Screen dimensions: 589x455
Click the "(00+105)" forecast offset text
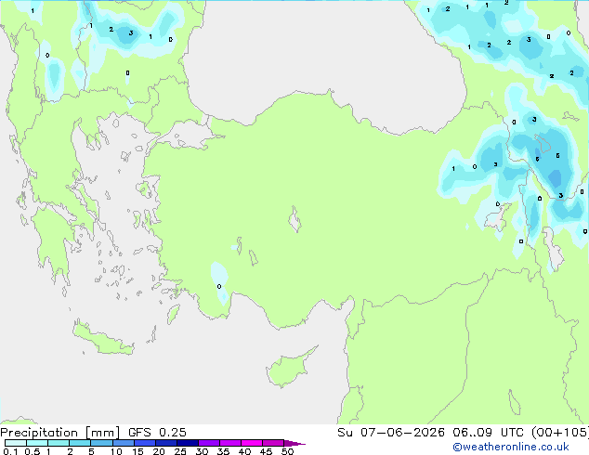pyautogui.click(x=559, y=433)
